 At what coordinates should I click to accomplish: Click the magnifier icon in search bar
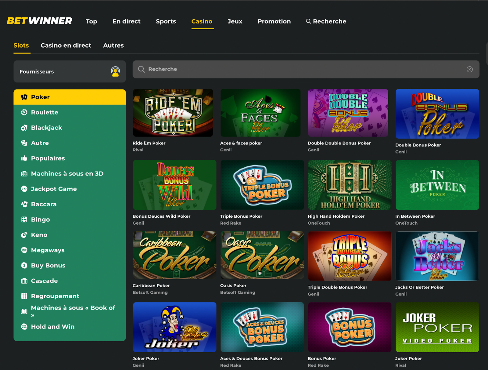(x=141, y=69)
